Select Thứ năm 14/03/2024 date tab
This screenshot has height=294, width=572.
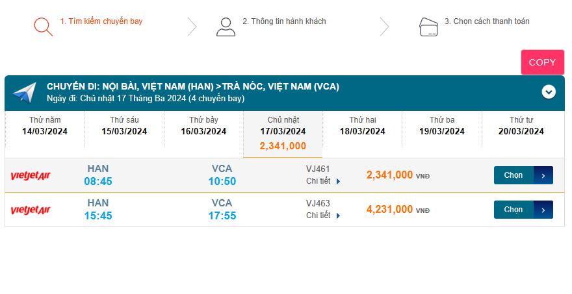45,126
